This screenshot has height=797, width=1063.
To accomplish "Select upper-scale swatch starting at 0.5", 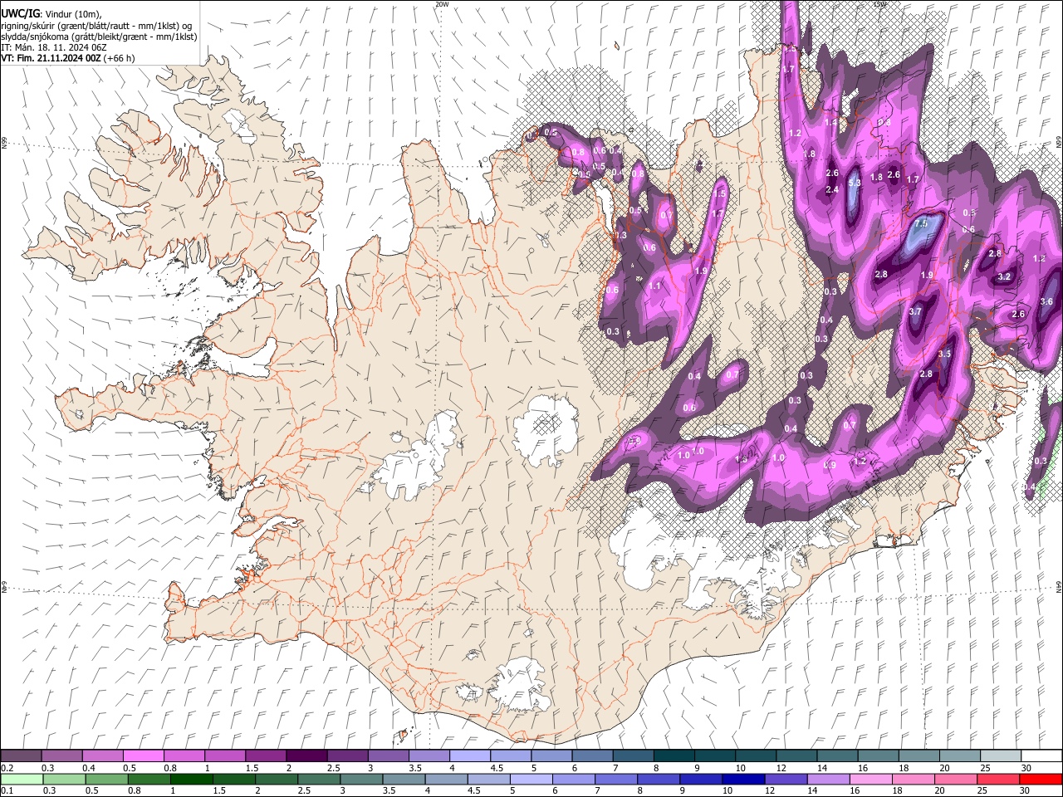I will coord(144,755).
